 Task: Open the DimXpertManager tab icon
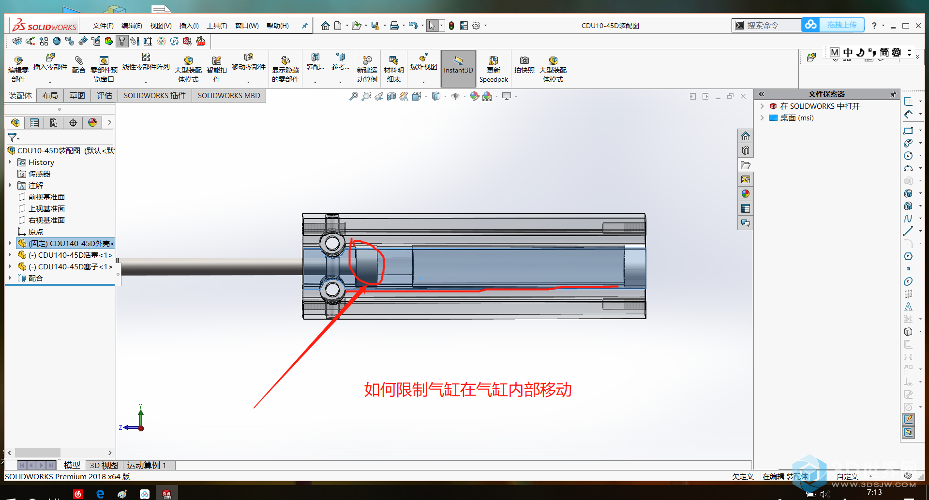(x=73, y=123)
